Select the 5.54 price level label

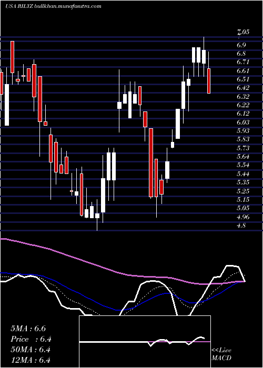coord(242,165)
